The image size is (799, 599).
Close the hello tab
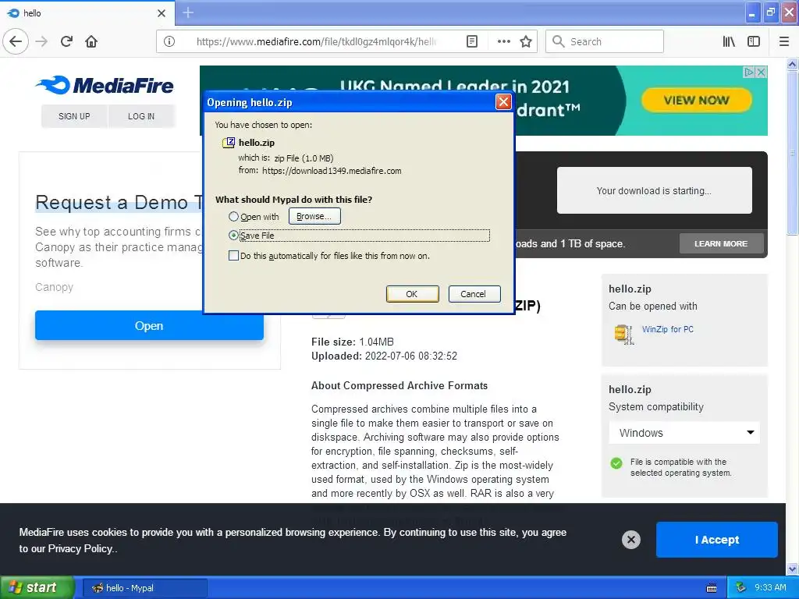(x=162, y=13)
